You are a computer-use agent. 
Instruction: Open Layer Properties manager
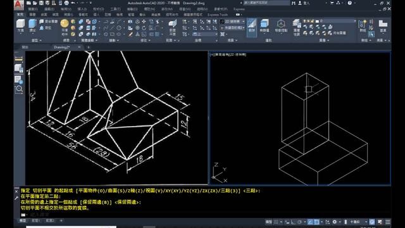pyautogui.click(x=297, y=27)
